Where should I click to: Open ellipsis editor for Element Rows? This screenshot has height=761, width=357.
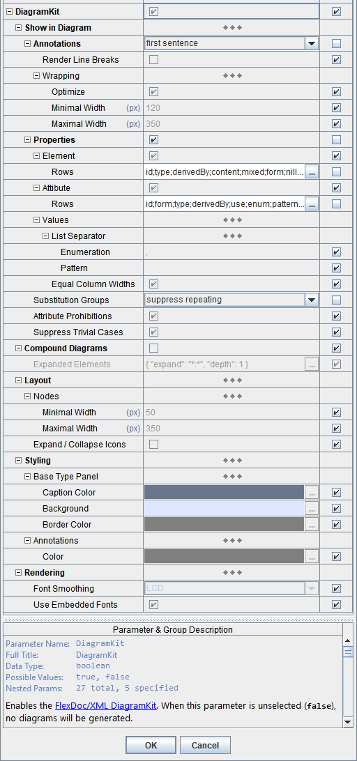click(312, 172)
